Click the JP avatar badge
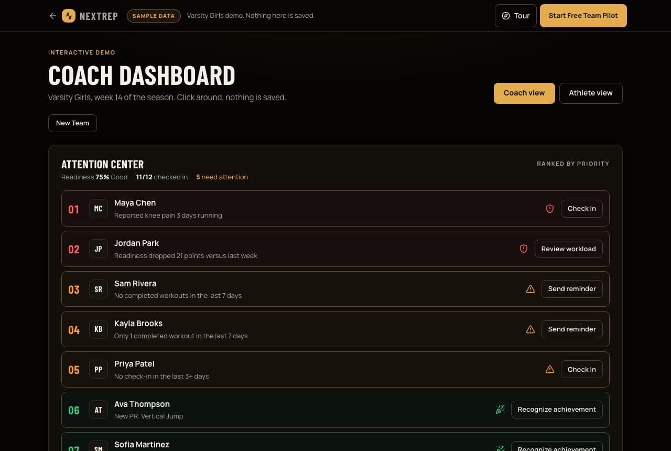The image size is (671, 451). click(x=99, y=249)
